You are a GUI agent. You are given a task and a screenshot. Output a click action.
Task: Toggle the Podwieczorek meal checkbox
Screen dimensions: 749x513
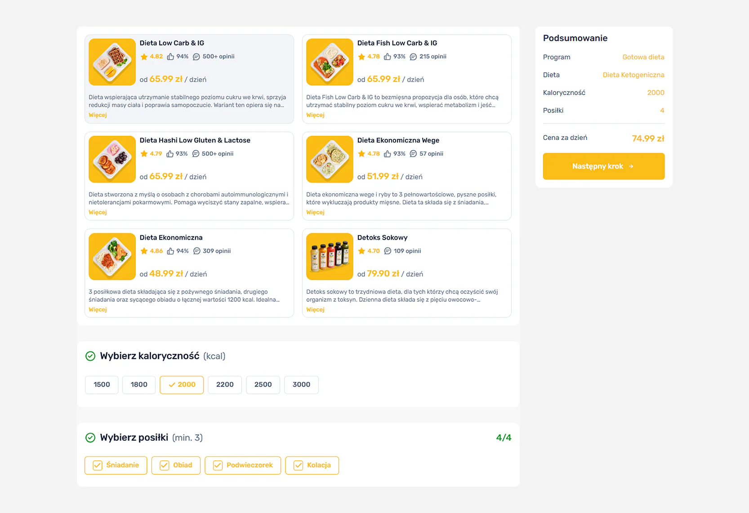point(218,465)
